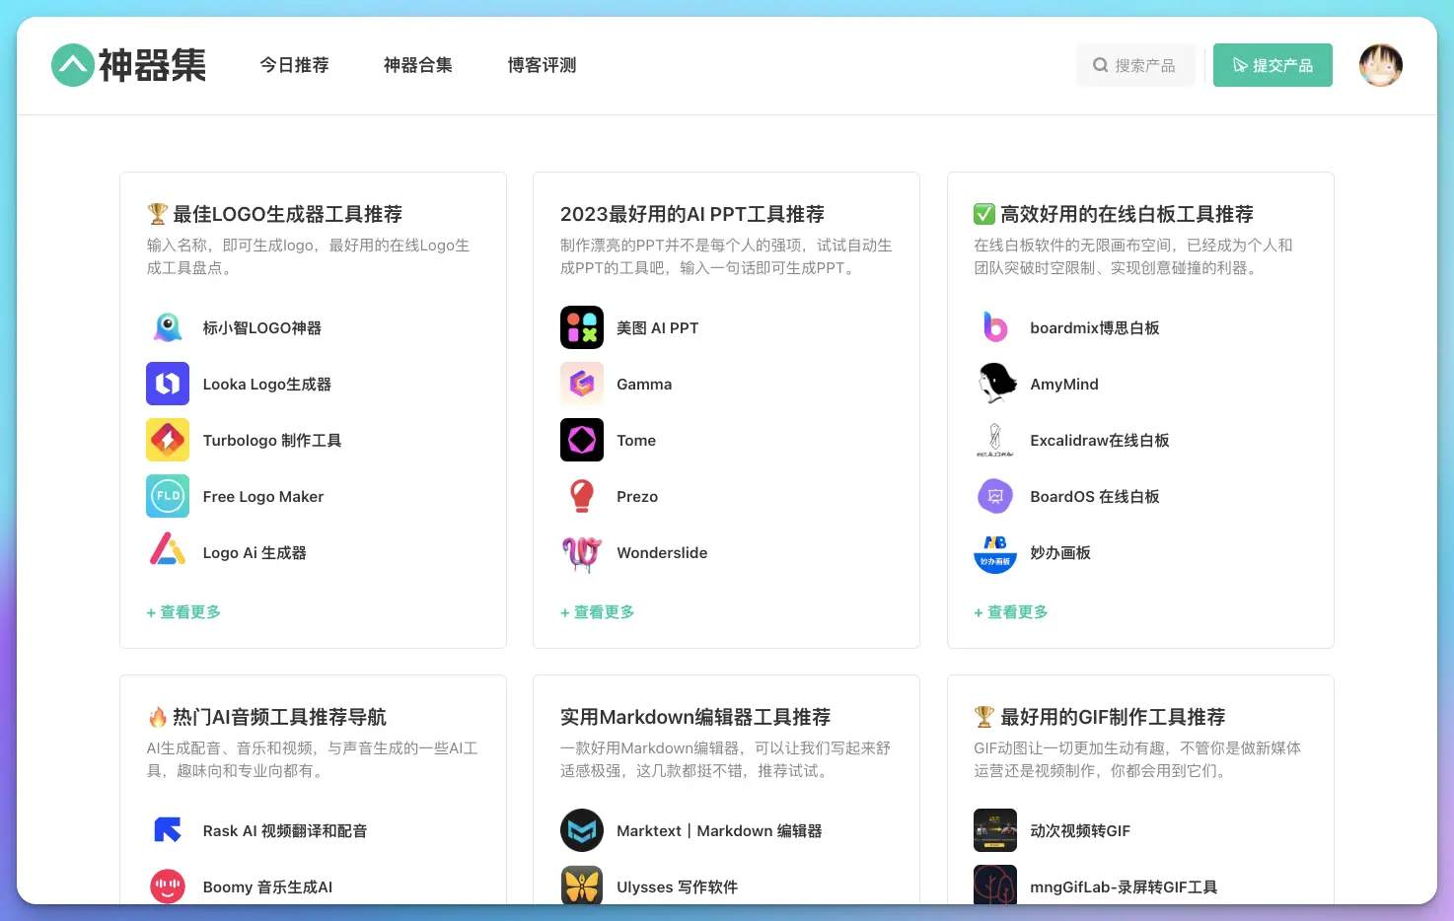Click the Looka Logo生成器 purple icon
Viewport: 1454px width, 921px height.
[x=168, y=384]
